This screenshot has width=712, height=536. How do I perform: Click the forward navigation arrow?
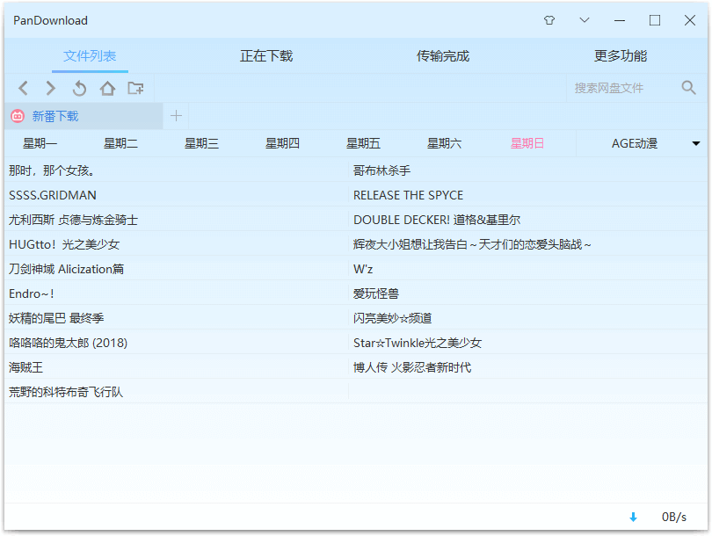pyautogui.click(x=51, y=88)
